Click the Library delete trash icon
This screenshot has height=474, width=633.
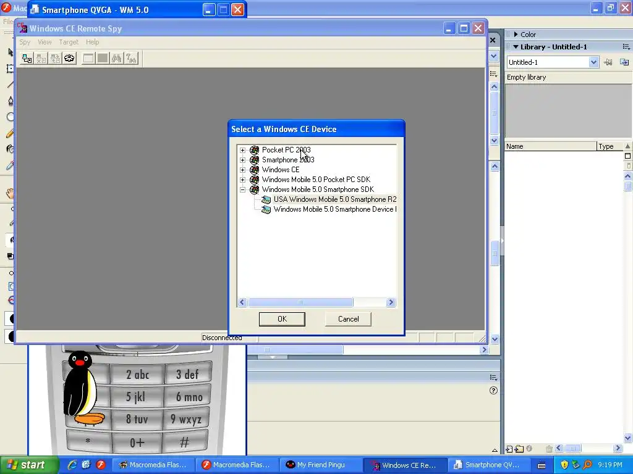[x=549, y=449]
